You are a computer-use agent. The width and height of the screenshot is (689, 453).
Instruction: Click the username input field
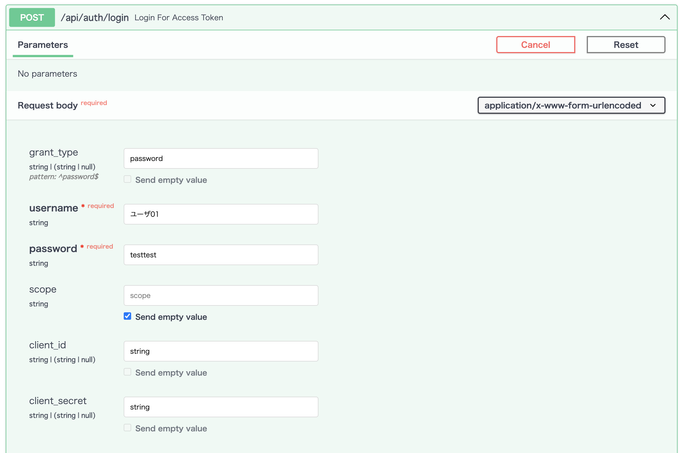[x=221, y=214]
